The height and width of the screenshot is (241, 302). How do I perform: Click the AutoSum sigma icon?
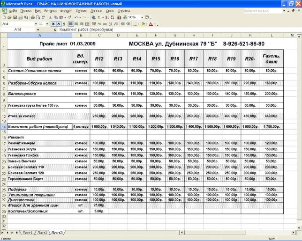pos(99,17)
